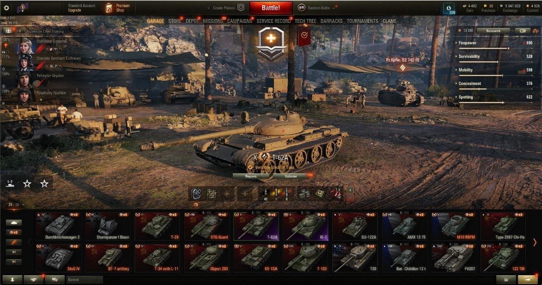Select the IS-7 tank in carousel

pyautogui.click(x=306, y=226)
